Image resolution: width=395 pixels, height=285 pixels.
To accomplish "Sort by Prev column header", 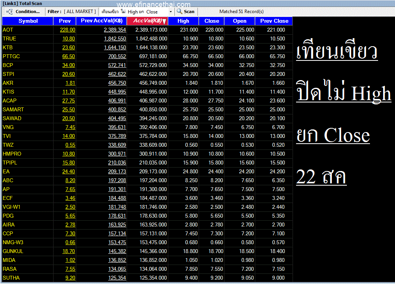I will coord(65,21).
